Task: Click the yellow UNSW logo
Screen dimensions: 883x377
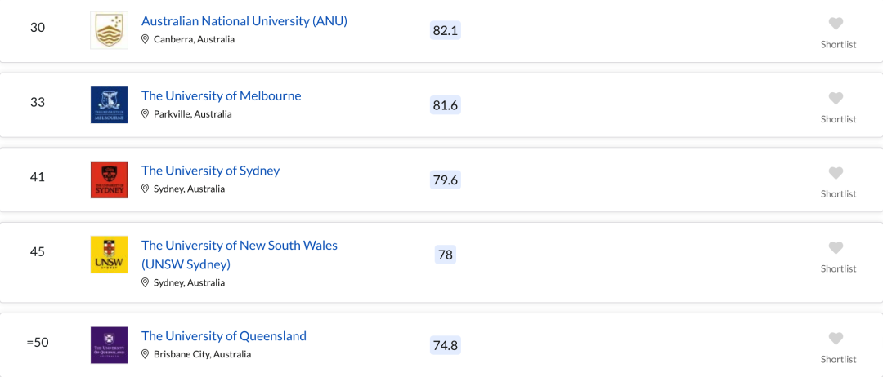Action: coord(110,255)
